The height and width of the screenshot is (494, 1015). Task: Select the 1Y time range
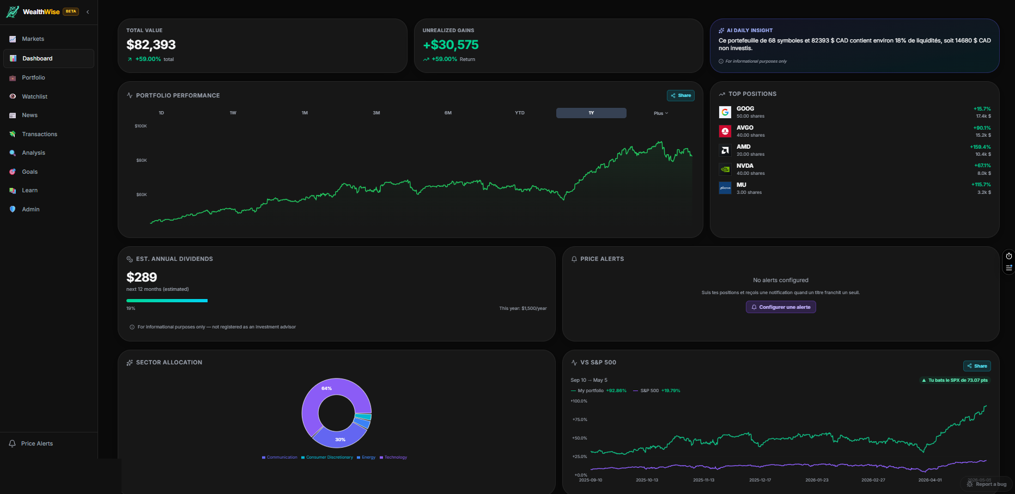point(591,113)
